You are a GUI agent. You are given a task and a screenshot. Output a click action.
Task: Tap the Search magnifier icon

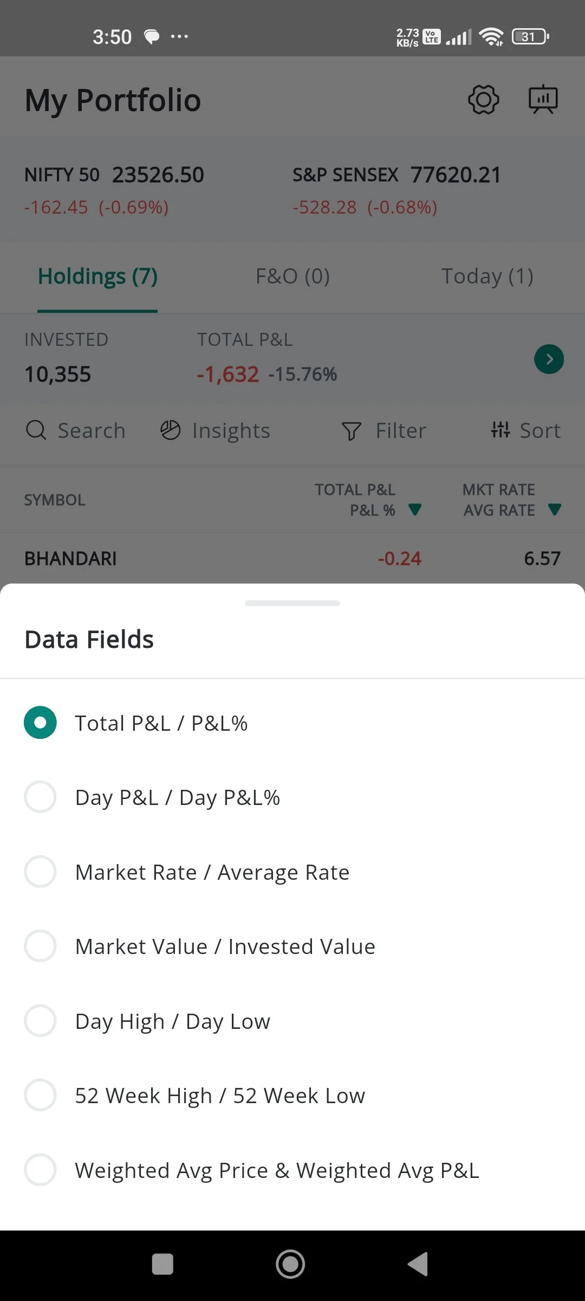(36, 430)
